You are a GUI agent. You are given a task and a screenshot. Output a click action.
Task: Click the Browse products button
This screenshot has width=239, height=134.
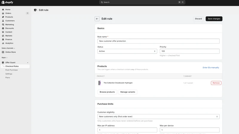tap(107, 92)
